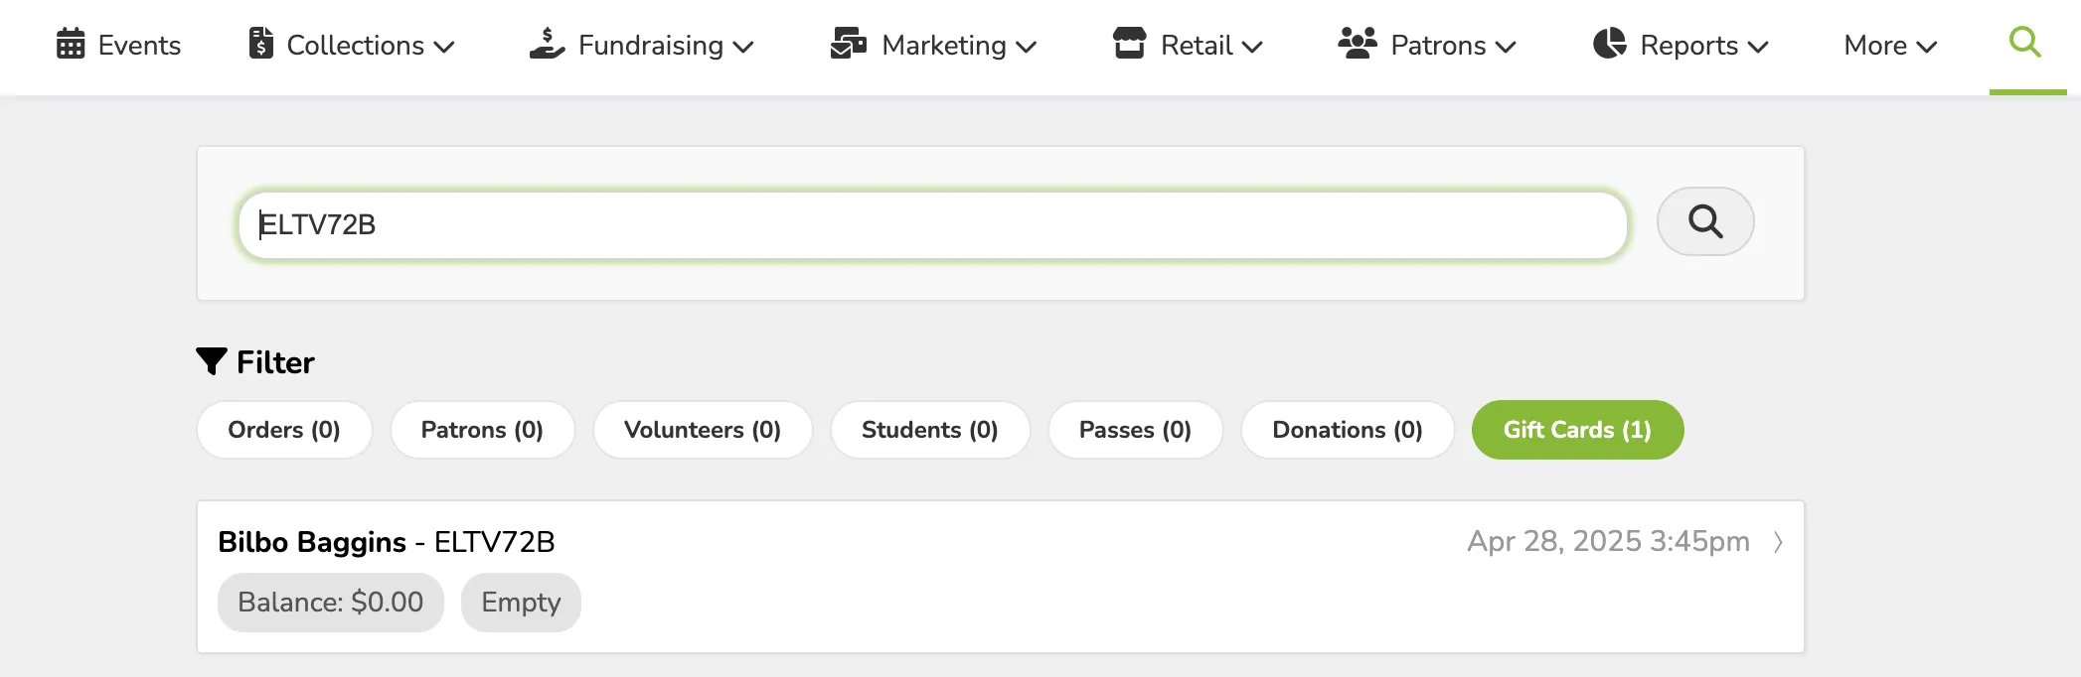
Task: Expand the Marketing dropdown chevron
Action: pos(1027,47)
